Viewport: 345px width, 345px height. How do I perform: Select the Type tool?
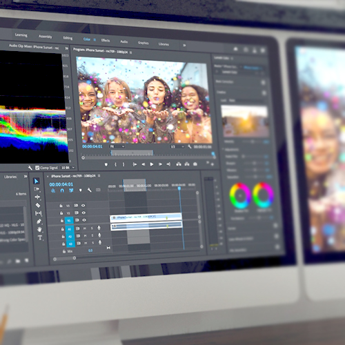click(x=40, y=237)
